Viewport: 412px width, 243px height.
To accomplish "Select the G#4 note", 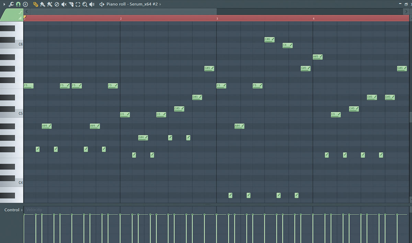I will (143, 137).
